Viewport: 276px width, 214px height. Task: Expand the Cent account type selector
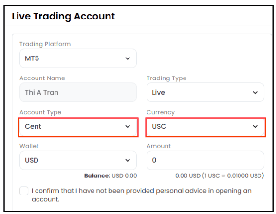[78, 126]
